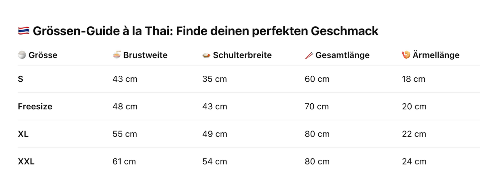Click the Thai flag icon in heading
Viewport: 480px width, 190px height.
[x=24, y=31]
